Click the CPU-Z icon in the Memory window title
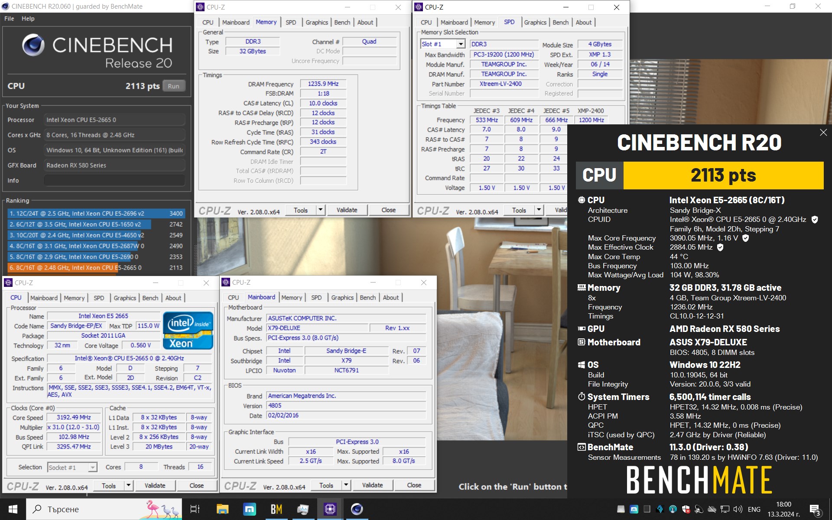The image size is (832, 520). [x=200, y=7]
